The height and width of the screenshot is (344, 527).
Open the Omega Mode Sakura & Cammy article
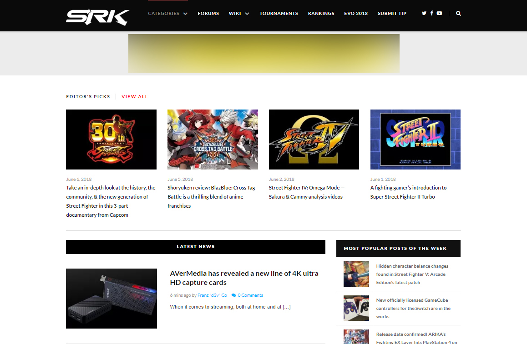point(307,192)
